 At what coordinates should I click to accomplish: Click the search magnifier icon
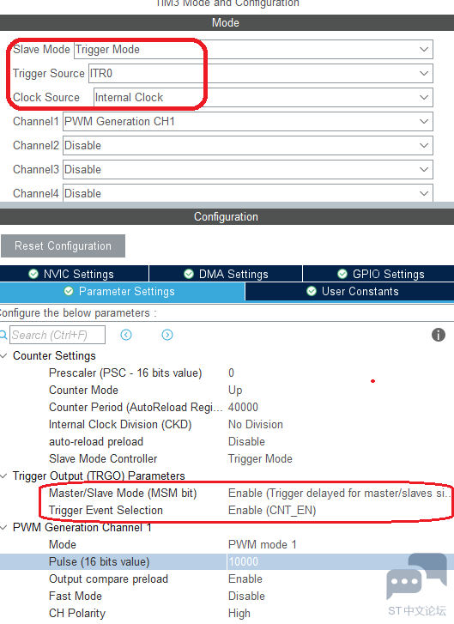pyautogui.click(x=3, y=335)
